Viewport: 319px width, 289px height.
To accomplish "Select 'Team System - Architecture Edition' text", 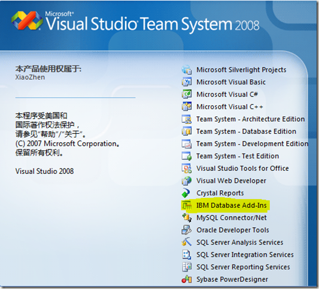I will tap(250, 119).
